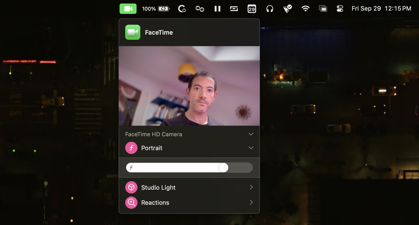The width and height of the screenshot is (419, 225).
Task: Click the camera preview thumbnail
Action: pos(189,86)
